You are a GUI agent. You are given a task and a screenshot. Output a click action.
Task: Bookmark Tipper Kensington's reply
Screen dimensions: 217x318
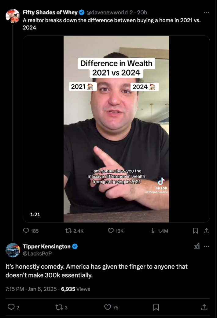click(x=156, y=307)
